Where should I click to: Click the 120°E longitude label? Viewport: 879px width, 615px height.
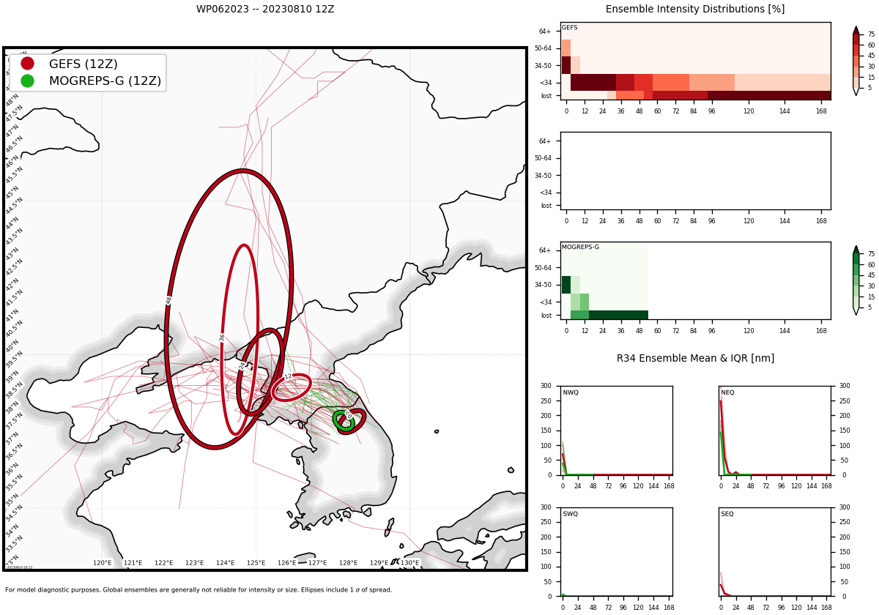point(103,563)
